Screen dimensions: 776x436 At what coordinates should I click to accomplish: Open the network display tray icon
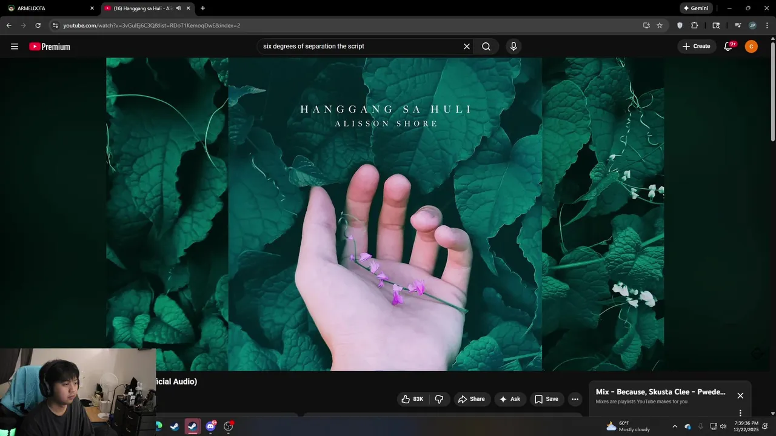713,426
